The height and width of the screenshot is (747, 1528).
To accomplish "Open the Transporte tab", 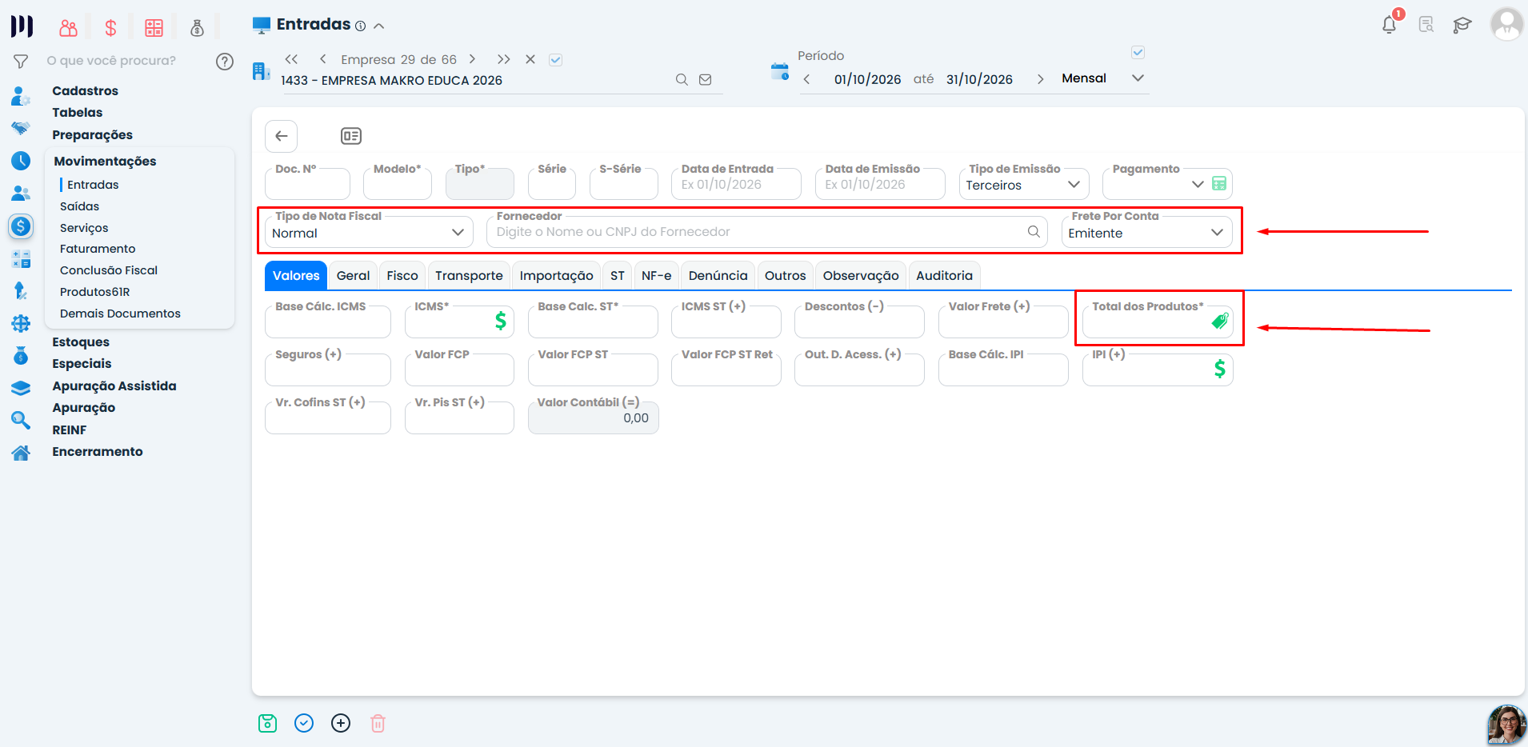I will pyautogui.click(x=469, y=276).
